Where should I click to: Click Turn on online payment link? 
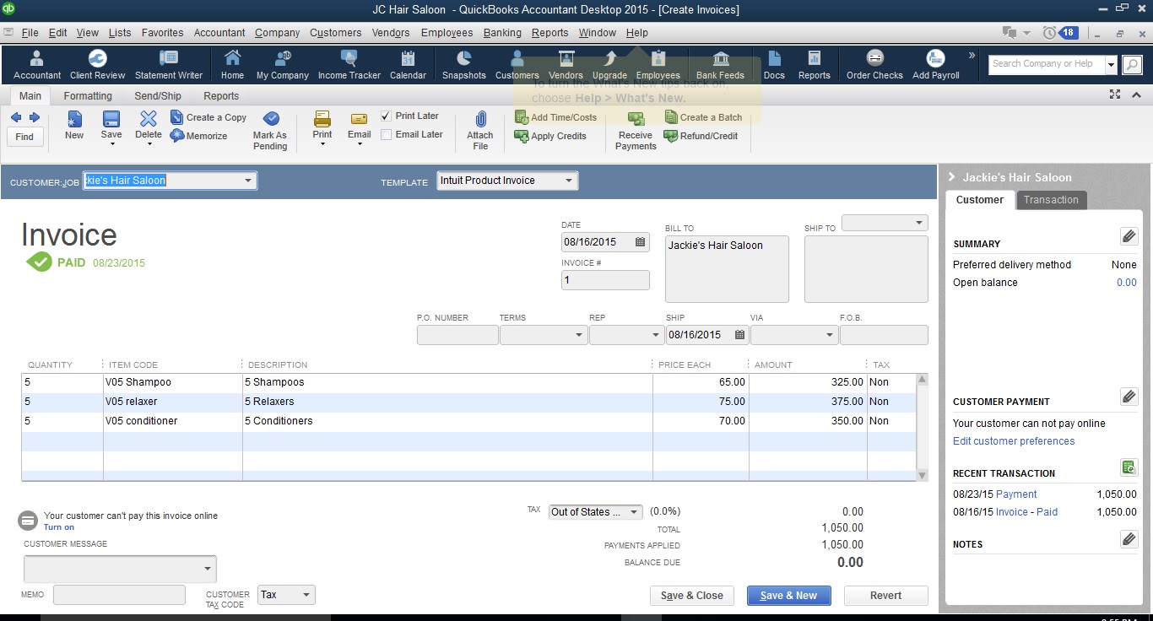click(59, 527)
